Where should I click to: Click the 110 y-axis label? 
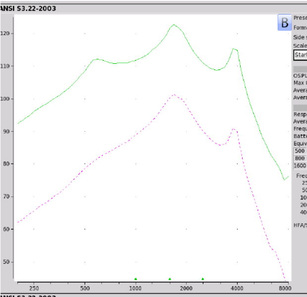pyautogui.click(x=5, y=66)
